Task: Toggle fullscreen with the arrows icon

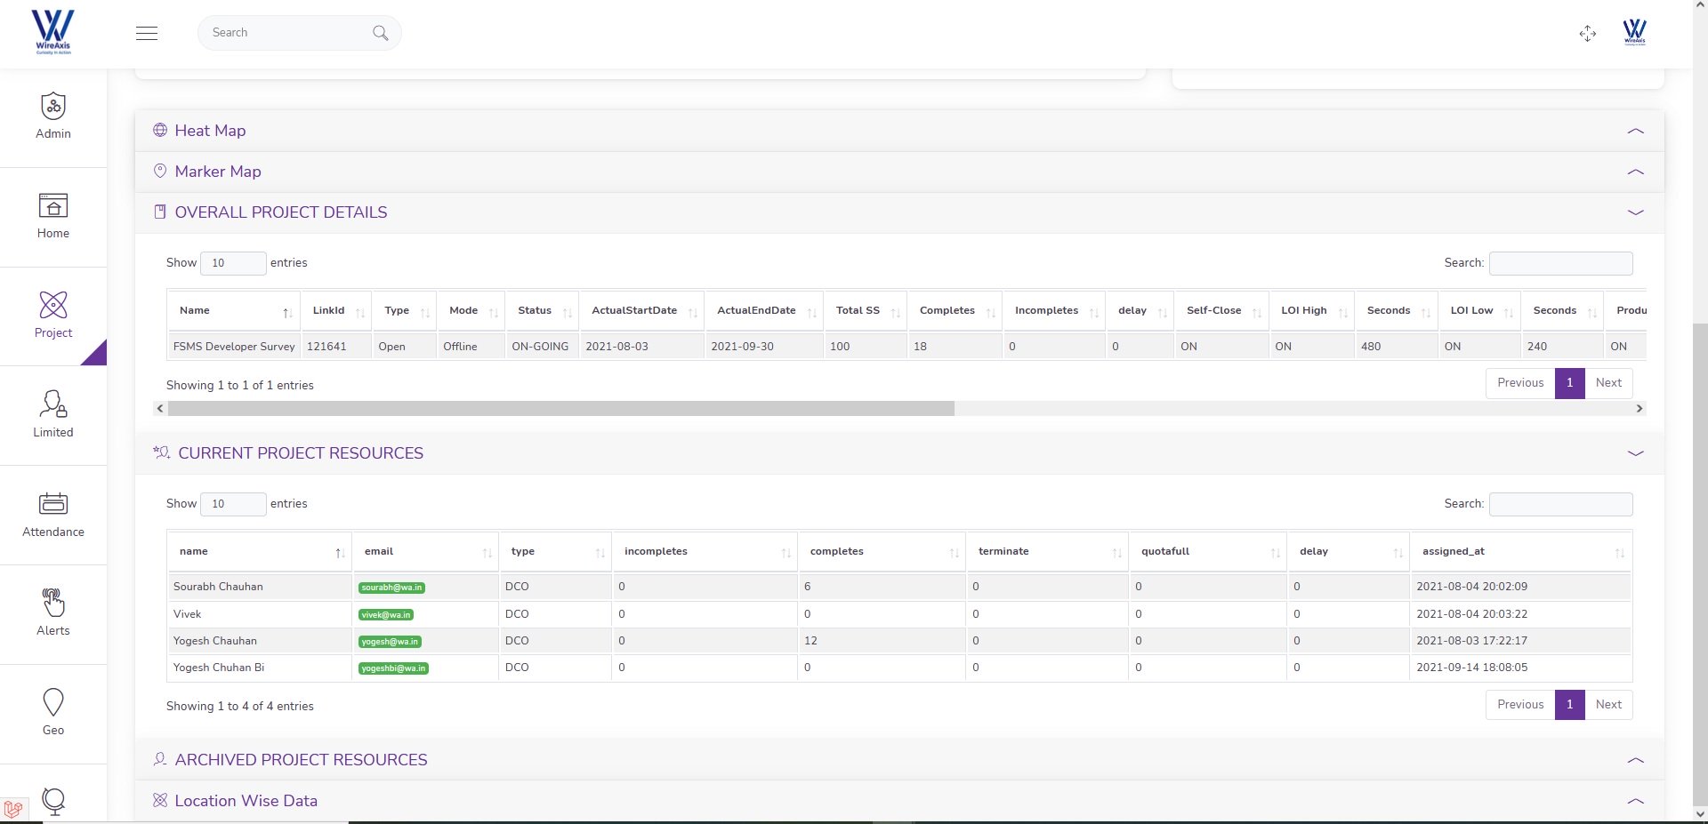Action: coord(1588,34)
